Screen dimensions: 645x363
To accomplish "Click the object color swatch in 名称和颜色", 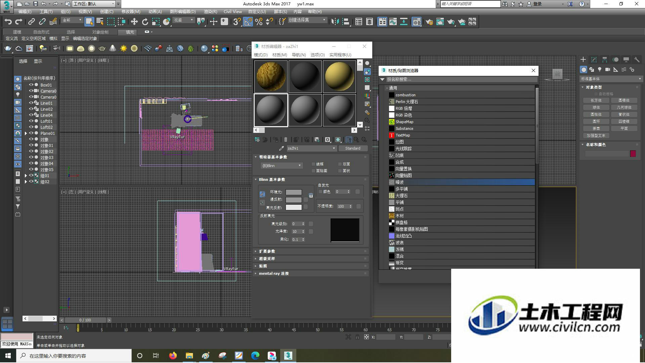I will (x=633, y=154).
